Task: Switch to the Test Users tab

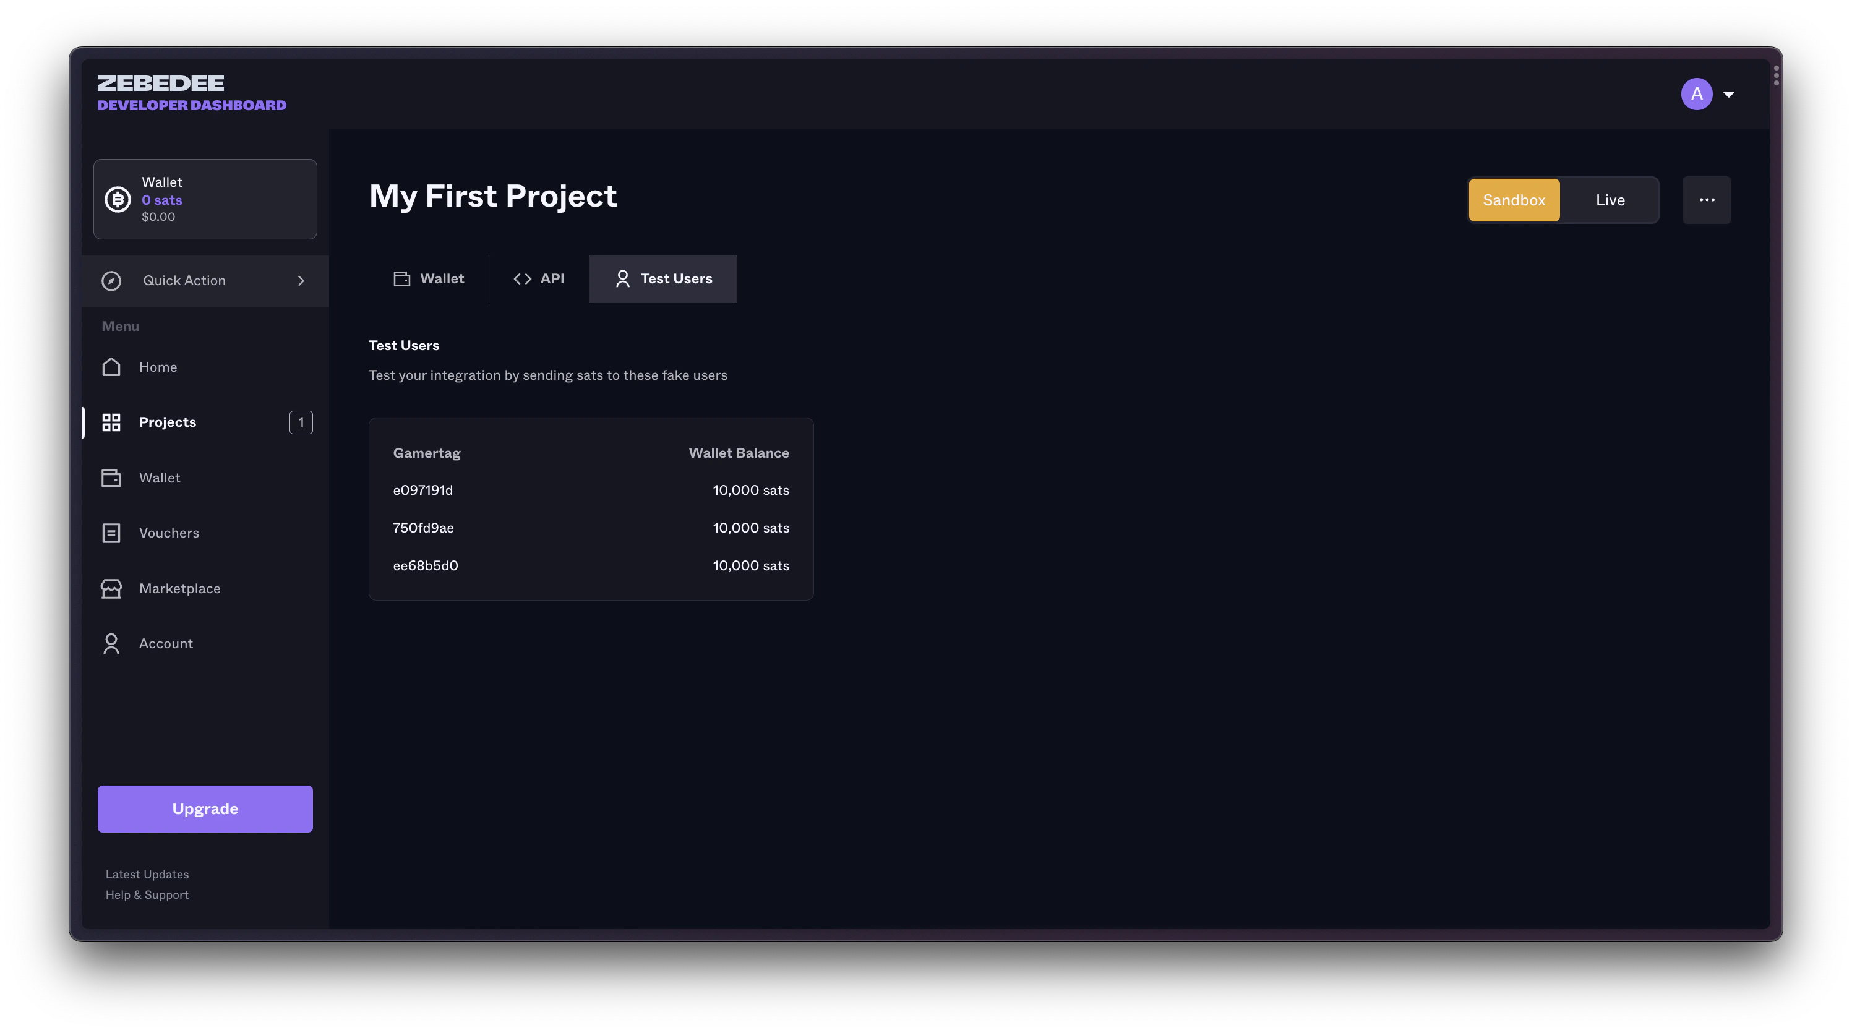Action: (x=662, y=279)
